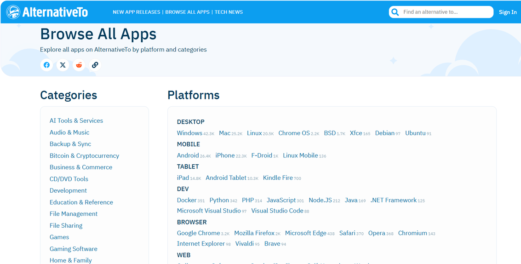Browse Linux Mobile apps
Screen dimensions: 521x264
[x=300, y=155]
